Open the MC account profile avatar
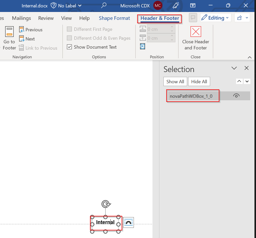The image size is (256, 238). (x=158, y=6)
